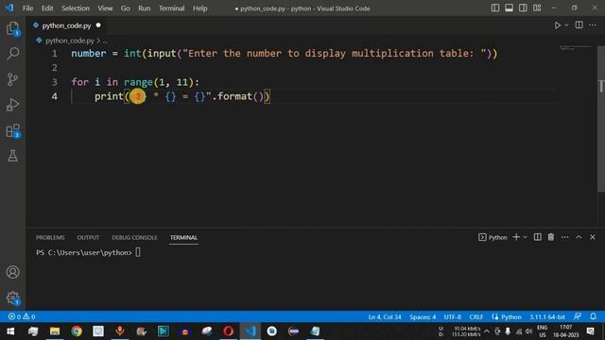Split the editor to the right
This screenshot has width=605, height=340.
(579, 25)
